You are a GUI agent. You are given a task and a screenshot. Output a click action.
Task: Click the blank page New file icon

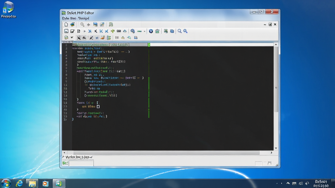pyautogui.click(x=66, y=24)
